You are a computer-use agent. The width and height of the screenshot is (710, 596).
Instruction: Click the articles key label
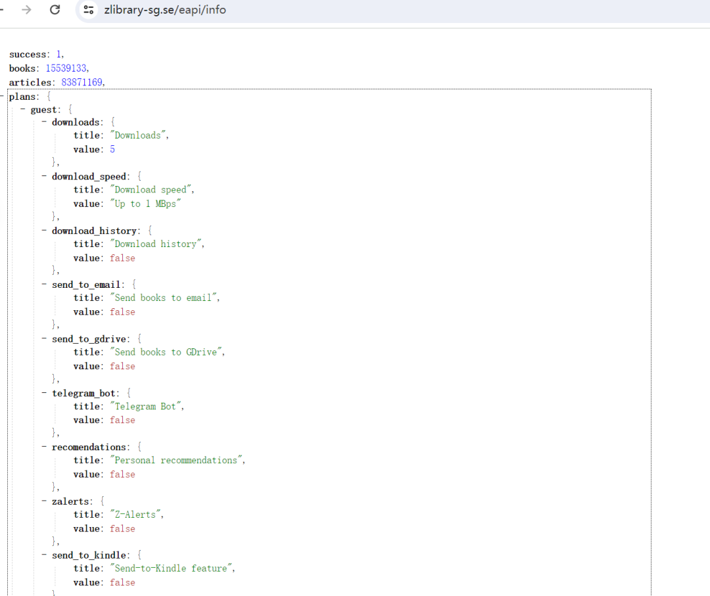point(30,82)
